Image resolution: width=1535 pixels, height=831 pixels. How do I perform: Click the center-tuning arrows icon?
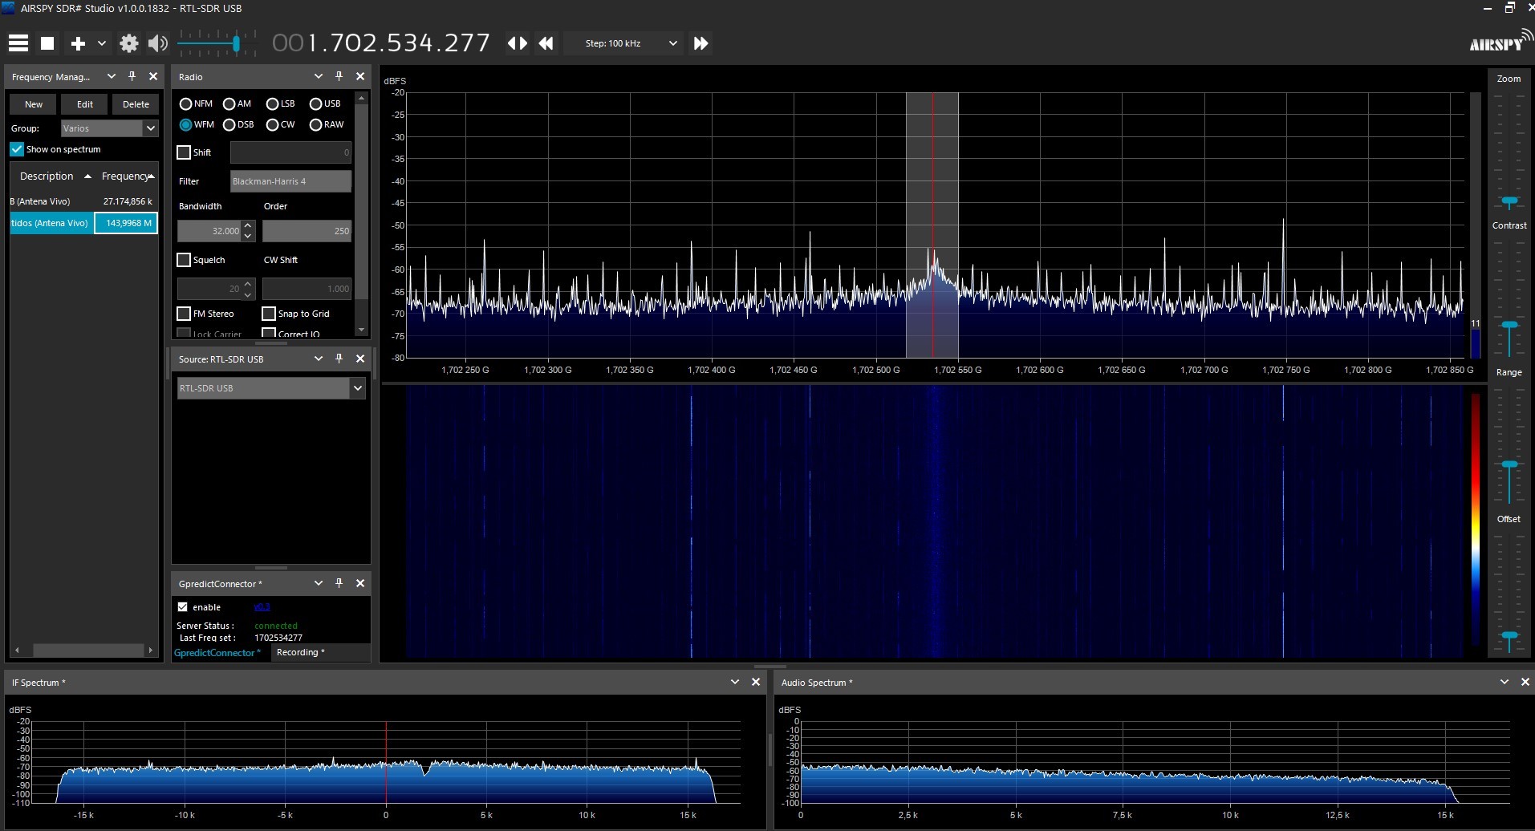[x=518, y=43]
